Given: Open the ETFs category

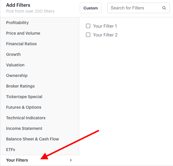Looking at the screenshot, I should coord(11,150).
